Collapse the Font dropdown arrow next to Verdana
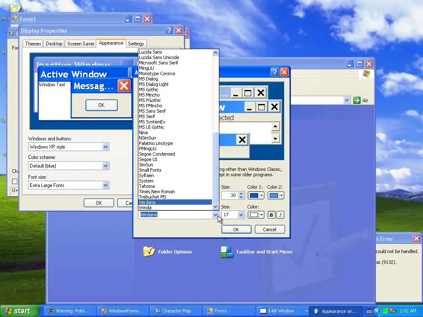423x317 pixels. (215, 215)
